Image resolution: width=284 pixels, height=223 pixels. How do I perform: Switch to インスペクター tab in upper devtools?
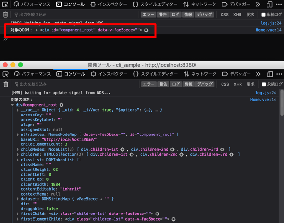click(x=109, y=4)
